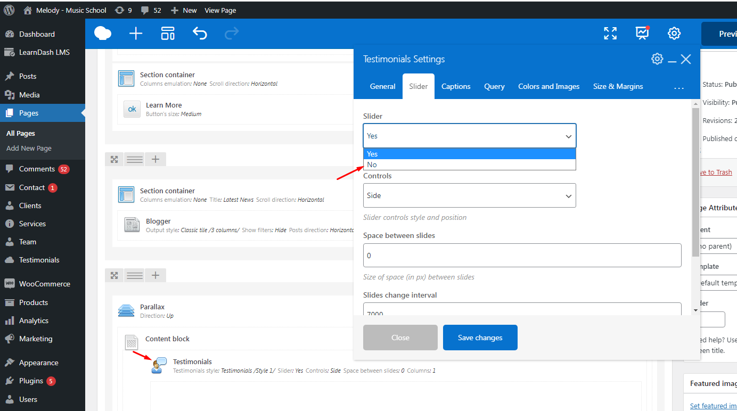Switch to the Captions tab
The width and height of the screenshot is (737, 411).
point(456,86)
